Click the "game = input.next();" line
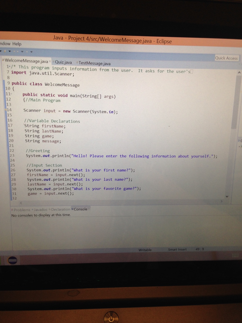 (51, 193)
